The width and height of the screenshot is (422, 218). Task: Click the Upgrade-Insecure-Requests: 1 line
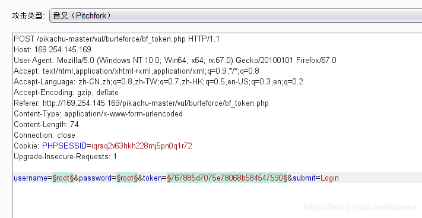coord(65,157)
